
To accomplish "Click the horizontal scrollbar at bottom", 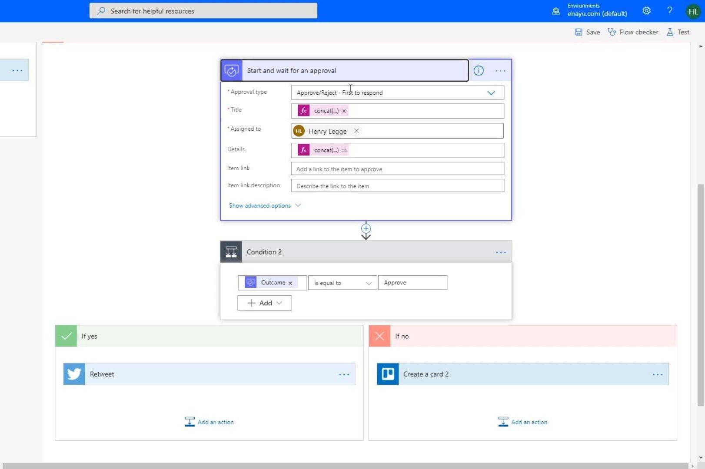I will (x=345, y=466).
